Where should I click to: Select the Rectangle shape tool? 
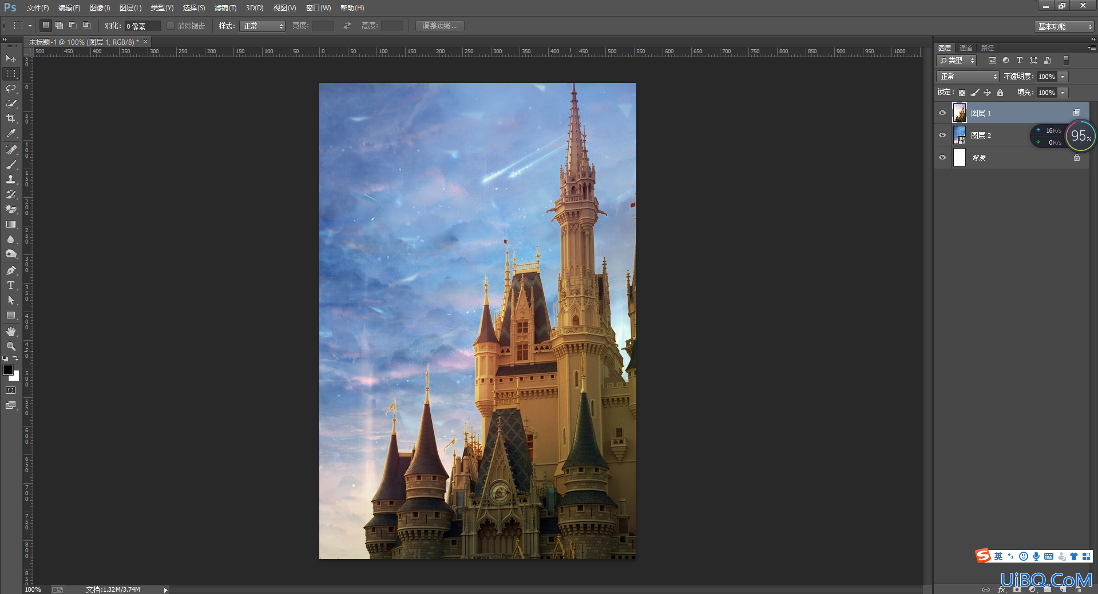pyautogui.click(x=11, y=315)
